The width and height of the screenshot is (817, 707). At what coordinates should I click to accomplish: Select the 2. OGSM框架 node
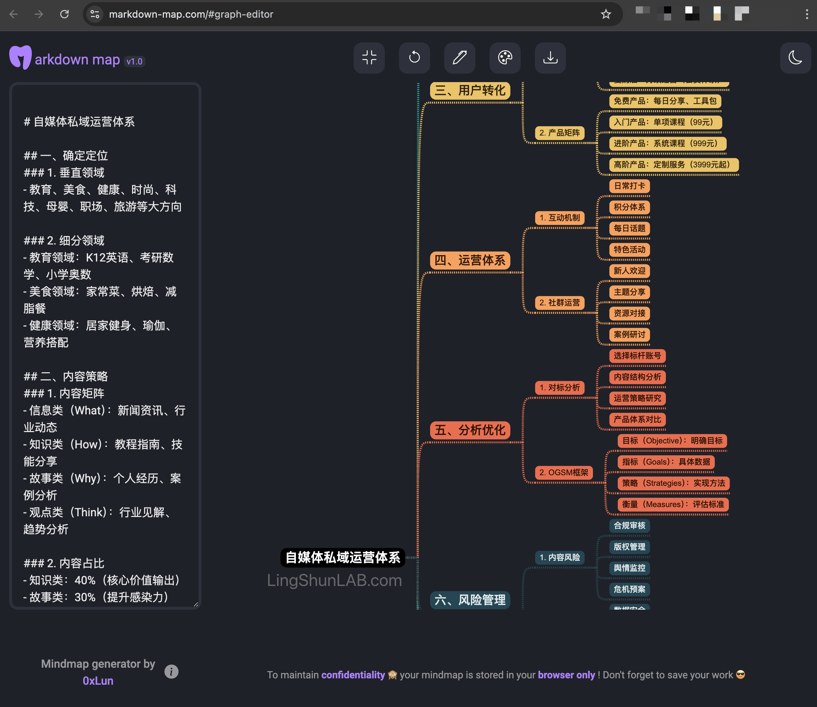tap(564, 473)
